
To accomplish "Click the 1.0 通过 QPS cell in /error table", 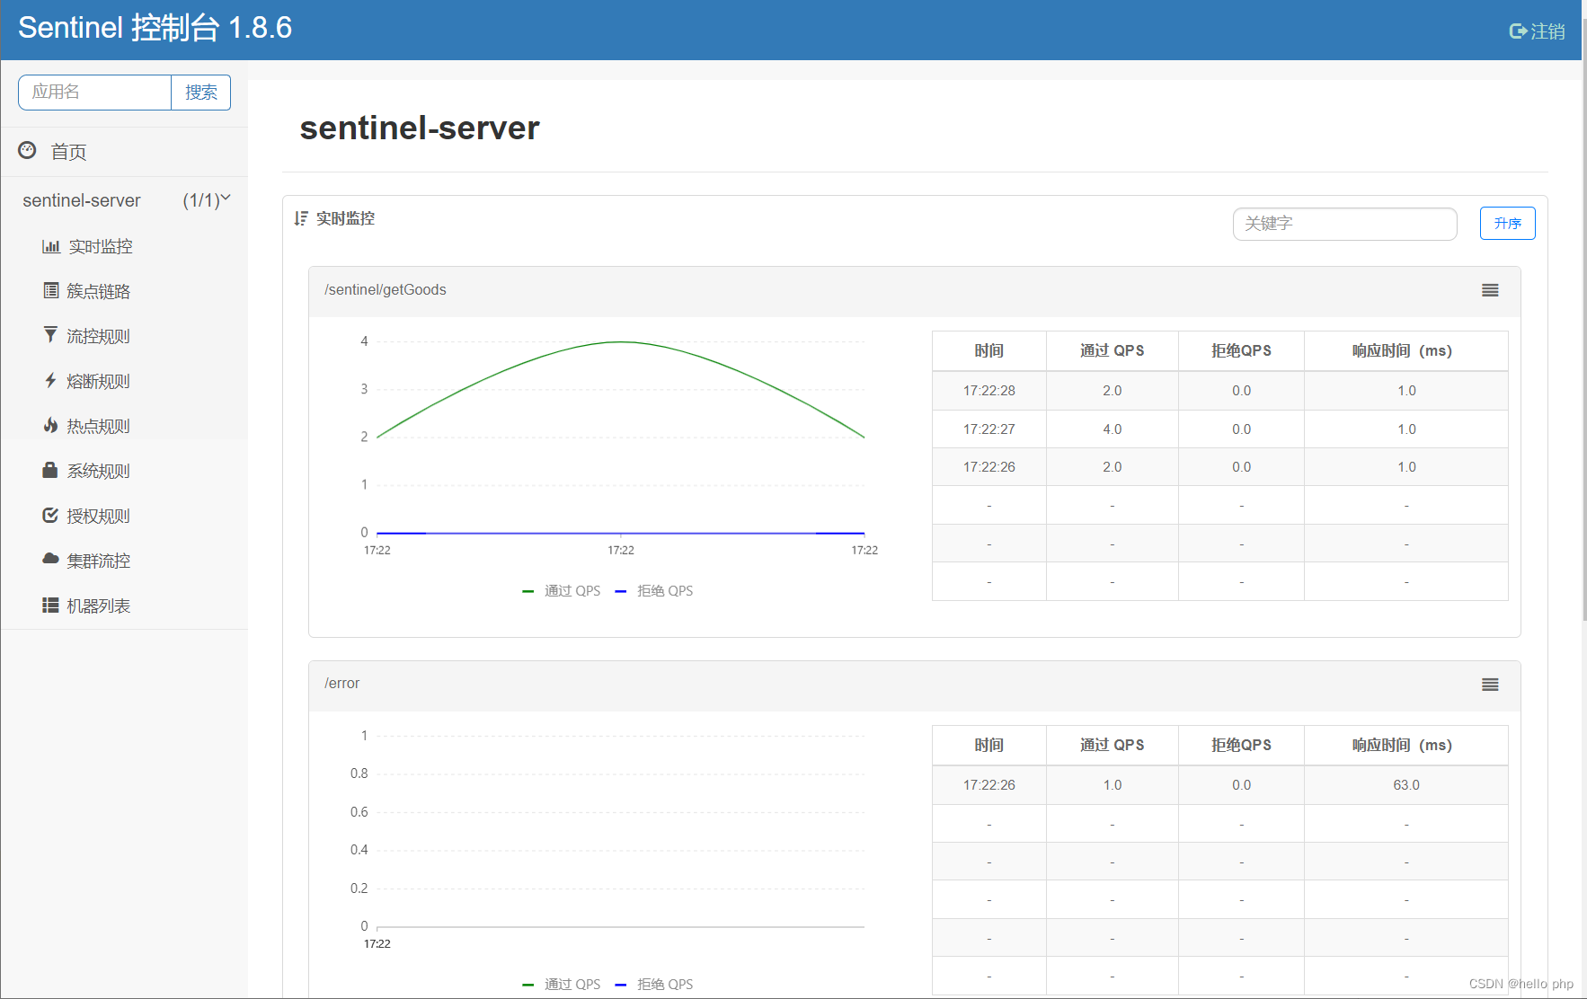I will pyautogui.click(x=1113, y=785).
